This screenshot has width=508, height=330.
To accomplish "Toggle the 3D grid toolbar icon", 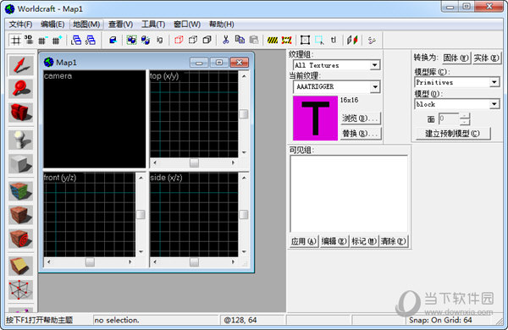I will [x=29, y=40].
